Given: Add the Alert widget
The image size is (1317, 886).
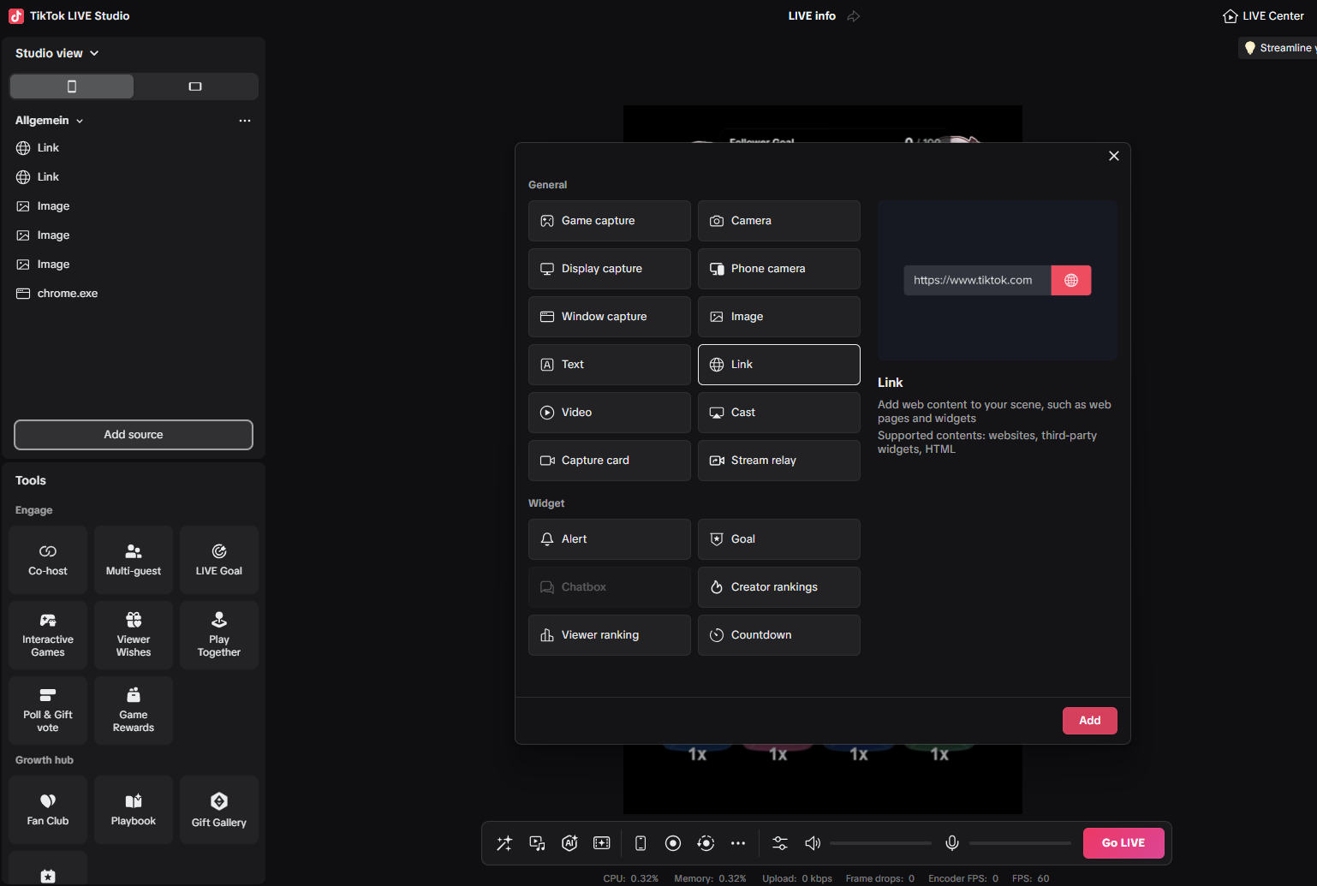Looking at the screenshot, I should (610, 539).
